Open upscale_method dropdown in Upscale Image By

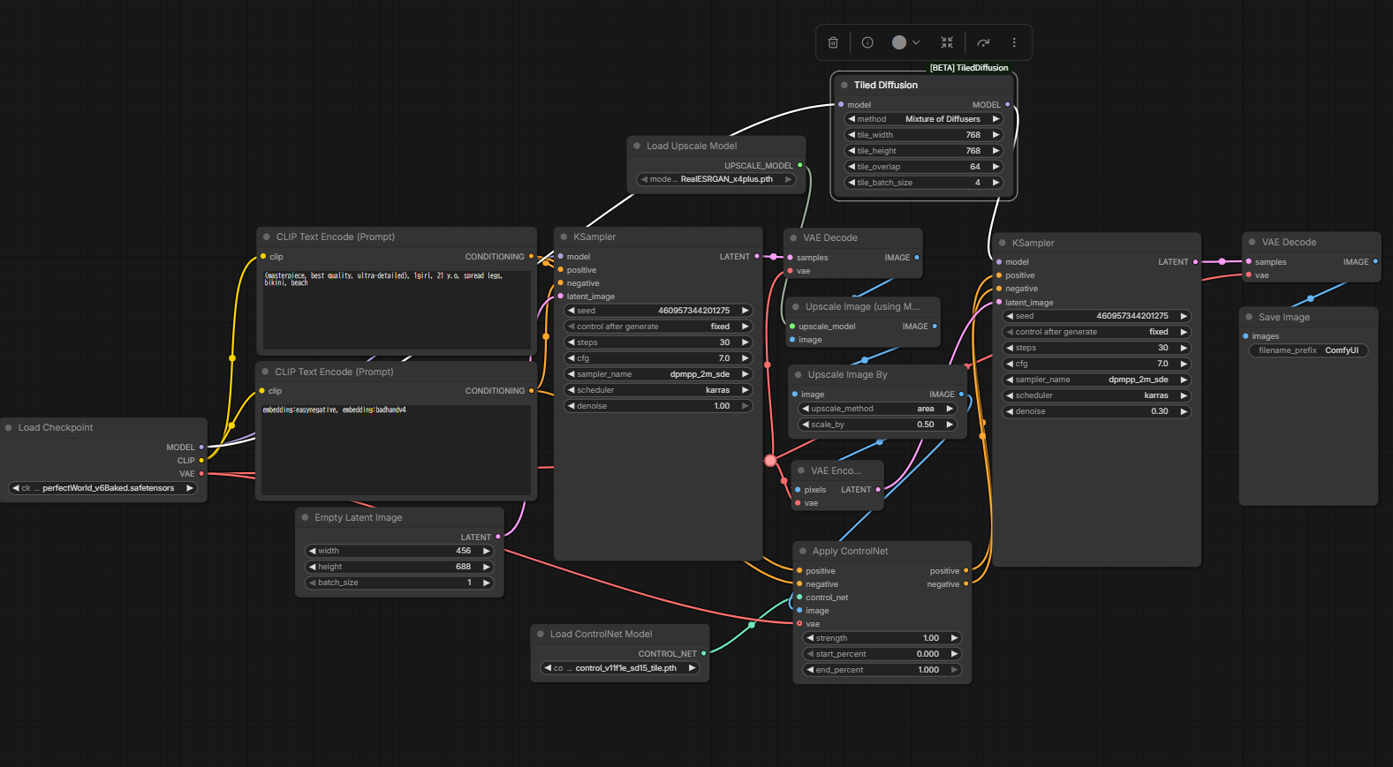coord(877,409)
